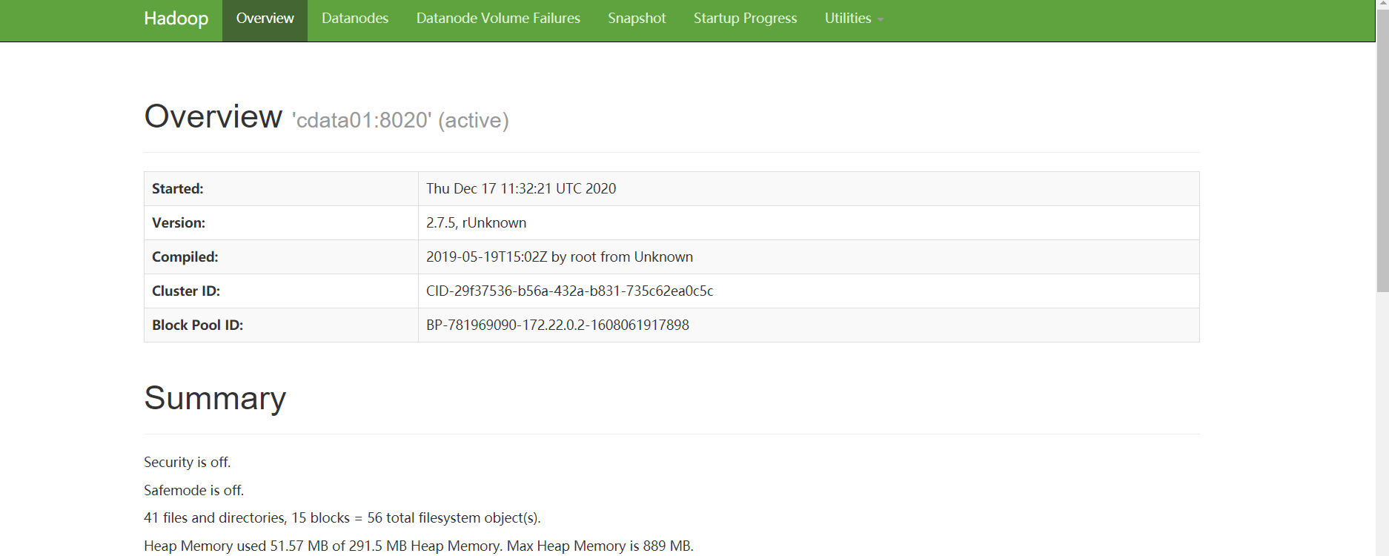Screen dimensions: 1389x556
Task: Go to the Snapshot tab
Action: (x=637, y=20)
